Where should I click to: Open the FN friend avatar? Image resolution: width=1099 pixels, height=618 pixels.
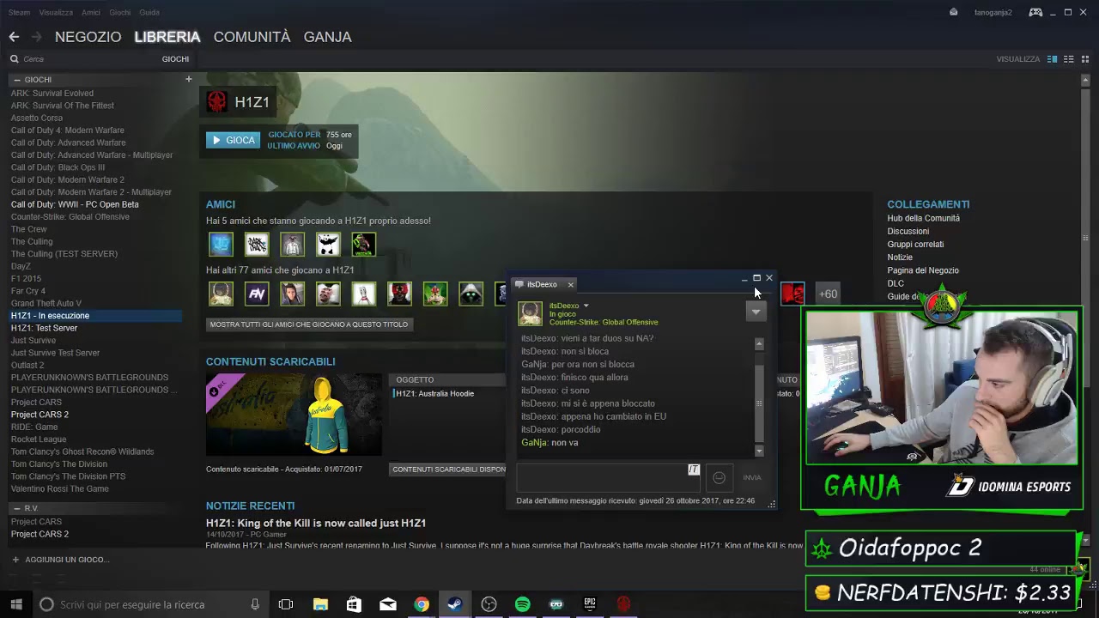point(257,294)
